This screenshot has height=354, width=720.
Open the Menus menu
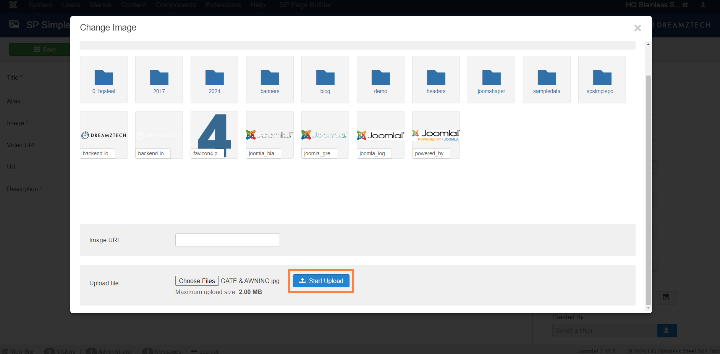101,5
